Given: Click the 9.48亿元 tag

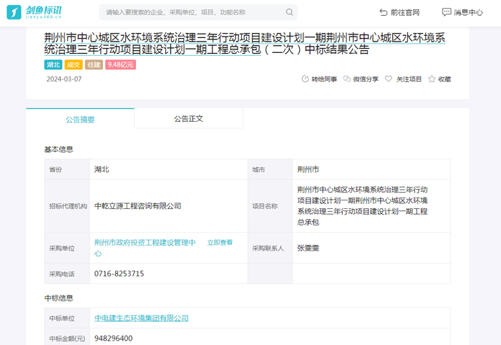Looking at the screenshot, I should pyautogui.click(x=120, y=65).
